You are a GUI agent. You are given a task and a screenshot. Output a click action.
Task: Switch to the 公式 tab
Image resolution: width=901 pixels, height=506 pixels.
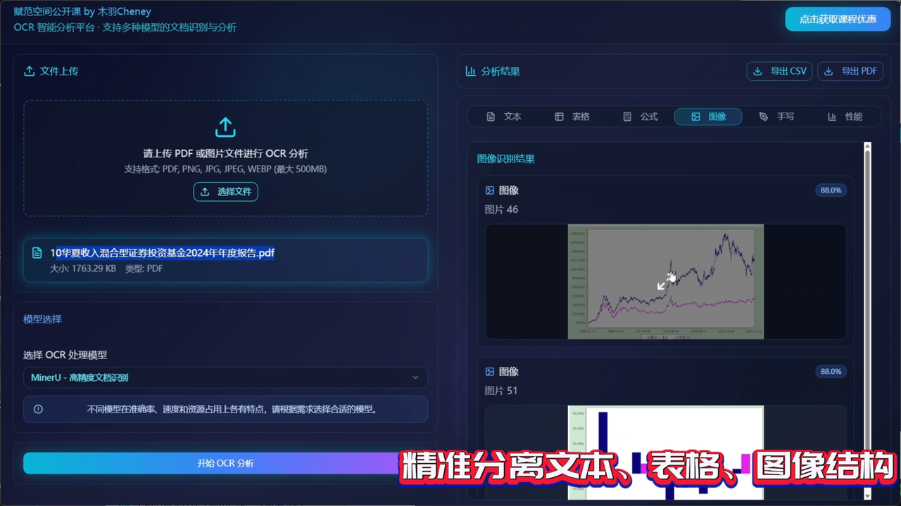[x=641, y=117]
